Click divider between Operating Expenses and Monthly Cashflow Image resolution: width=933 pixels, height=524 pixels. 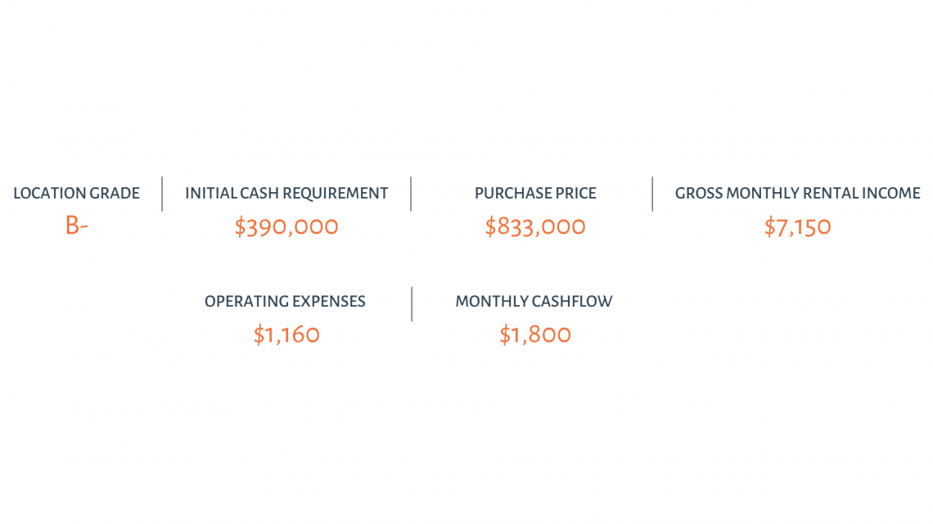(x=411, y=304)
